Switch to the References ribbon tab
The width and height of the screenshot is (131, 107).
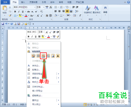pyautogui.click(x=44, y=2)
